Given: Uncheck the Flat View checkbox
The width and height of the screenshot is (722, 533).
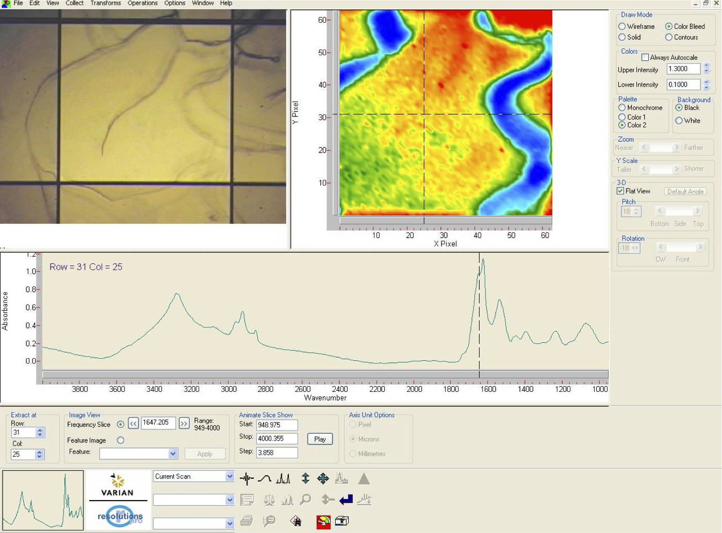Looking at the screenshot, I should click(x=620, y=191).
